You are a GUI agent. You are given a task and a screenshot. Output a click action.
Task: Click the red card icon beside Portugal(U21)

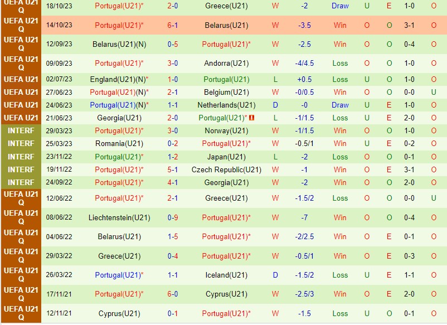click(251, 118)
